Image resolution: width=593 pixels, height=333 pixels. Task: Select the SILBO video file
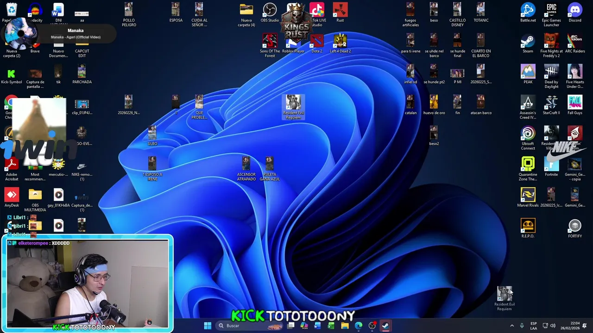coord(152,136)
